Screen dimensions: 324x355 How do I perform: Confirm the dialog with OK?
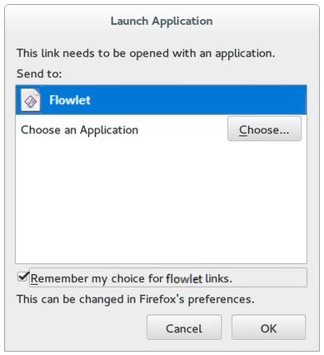(x=268, y=327)
